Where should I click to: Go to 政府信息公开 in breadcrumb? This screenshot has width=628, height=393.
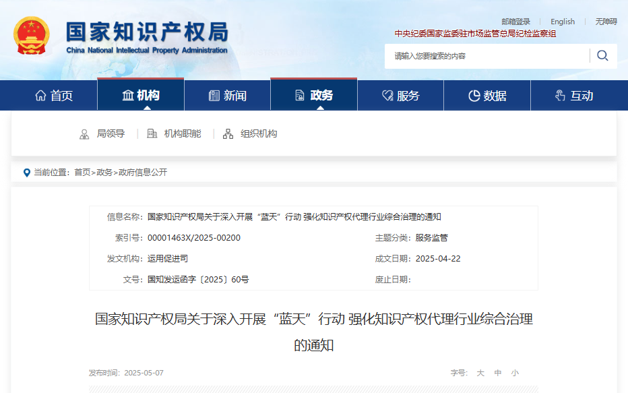coord(143,173)
